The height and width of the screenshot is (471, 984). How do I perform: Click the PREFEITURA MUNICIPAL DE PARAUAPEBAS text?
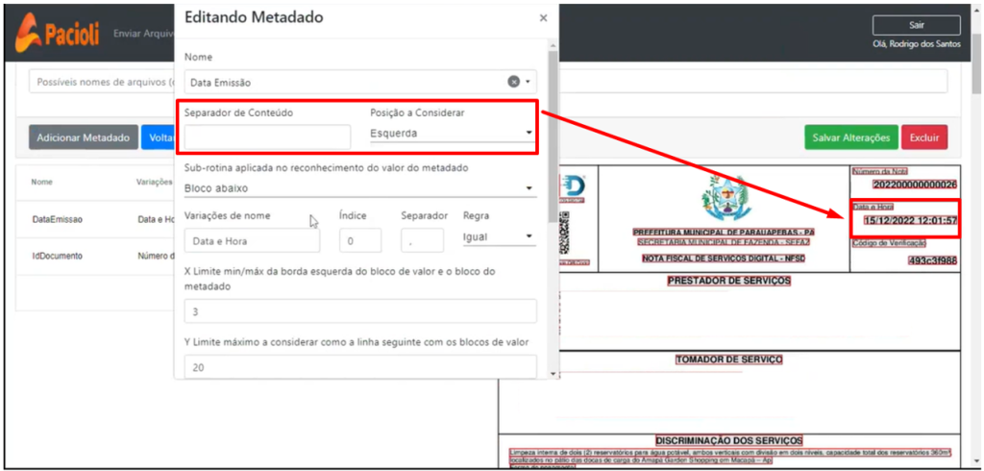coord(724,232)
